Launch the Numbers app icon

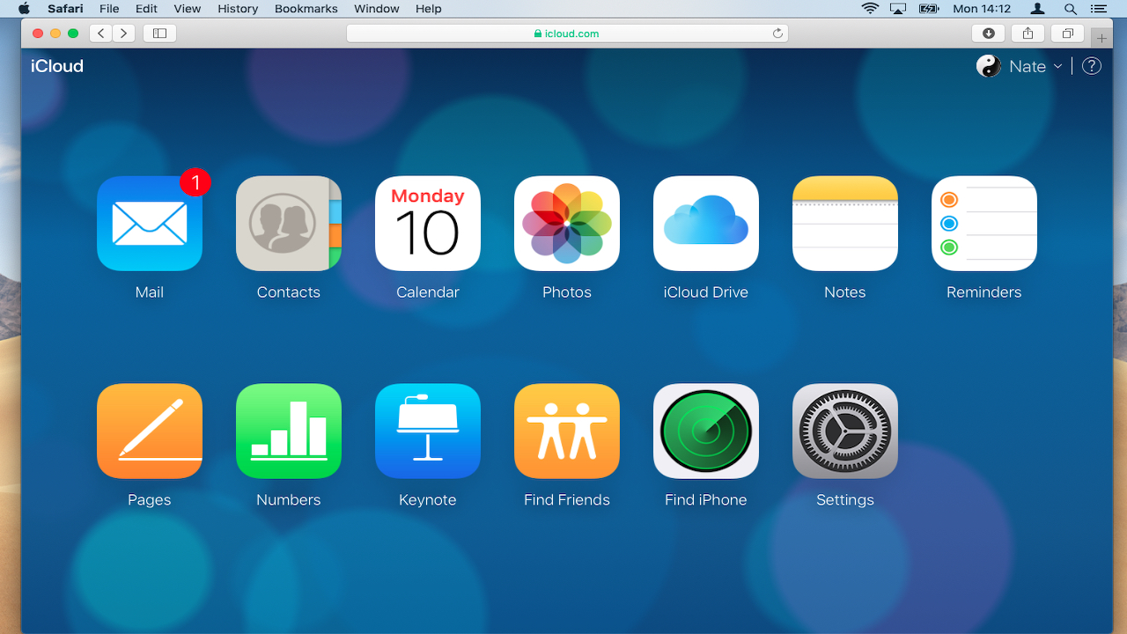(x=289, y=431)
